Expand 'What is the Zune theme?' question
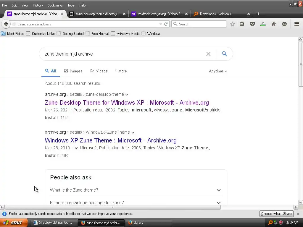The image size is (303, 227). pyautogui.click(x=136, y=190)
